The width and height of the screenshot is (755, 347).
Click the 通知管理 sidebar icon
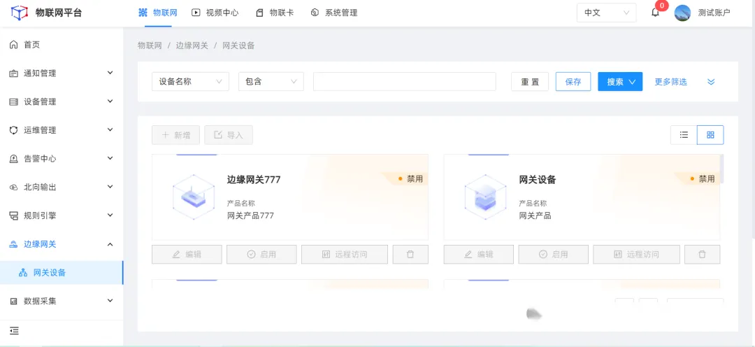(14, 73)
